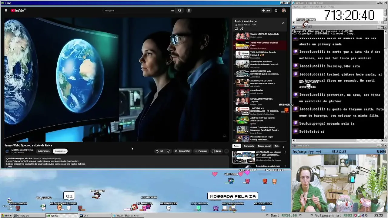Click the #NASA hashtag in the description
This screenshot has height=218, width=388.
pyautogui.click(x=36, y=159)
